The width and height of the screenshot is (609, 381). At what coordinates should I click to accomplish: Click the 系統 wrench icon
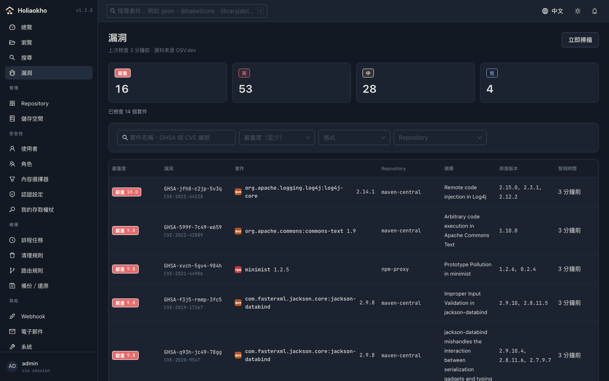[x=12, y=347]
